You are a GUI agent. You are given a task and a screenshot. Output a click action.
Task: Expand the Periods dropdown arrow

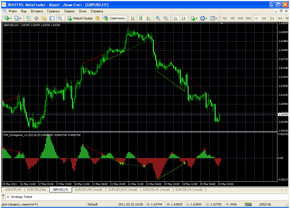pos(206,19)
